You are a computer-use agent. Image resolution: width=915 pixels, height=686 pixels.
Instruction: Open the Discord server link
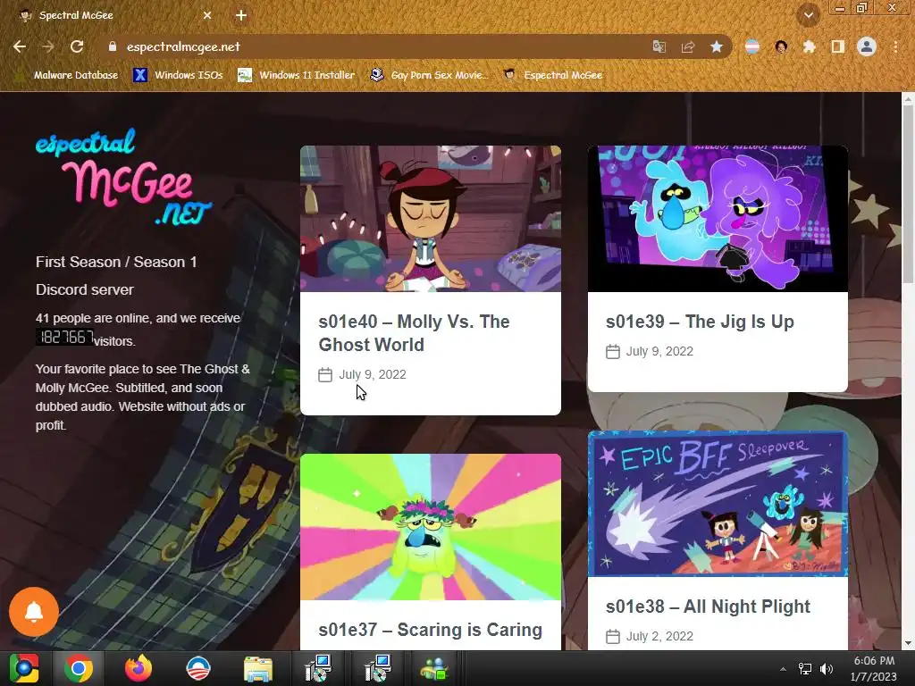tap(85, 290)
